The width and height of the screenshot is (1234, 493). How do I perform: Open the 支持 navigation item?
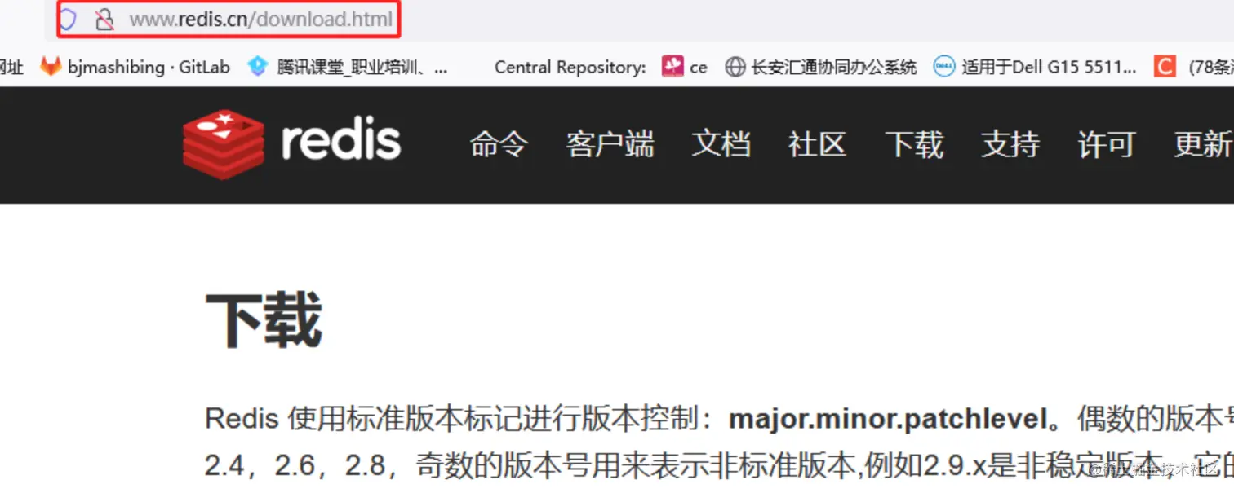tap(1010, 144)
